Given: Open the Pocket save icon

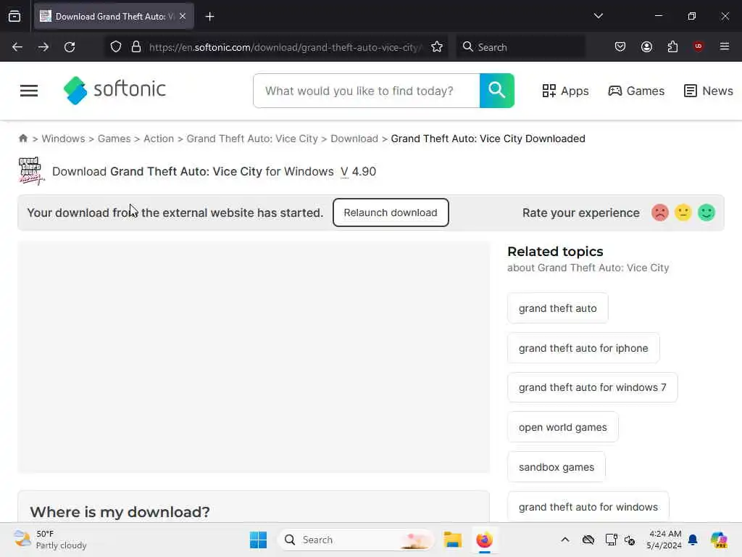Looking at the screenshot, I should tap(620, 47).
